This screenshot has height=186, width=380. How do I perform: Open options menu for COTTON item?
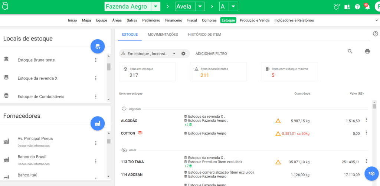[366, 133]
